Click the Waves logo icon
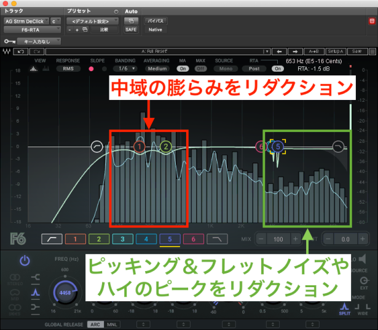378x330 pixels. (x=7, y=52)
